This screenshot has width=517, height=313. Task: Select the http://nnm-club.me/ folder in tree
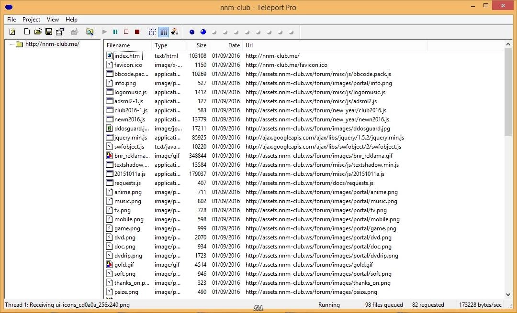coord(53,44)
